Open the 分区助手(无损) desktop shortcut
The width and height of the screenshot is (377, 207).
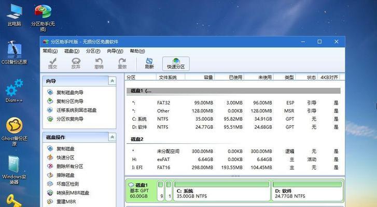point(43,18)
